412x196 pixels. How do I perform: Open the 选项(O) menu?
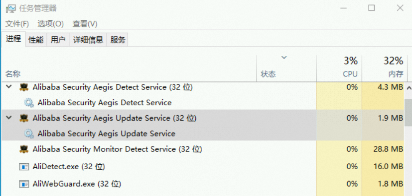[x=51, y=24]
